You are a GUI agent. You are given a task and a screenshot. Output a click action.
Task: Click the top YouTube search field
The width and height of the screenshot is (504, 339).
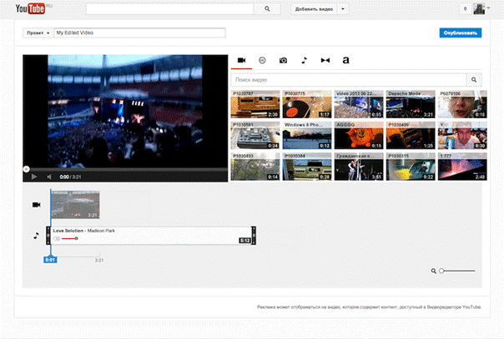[x=169, y=9]
